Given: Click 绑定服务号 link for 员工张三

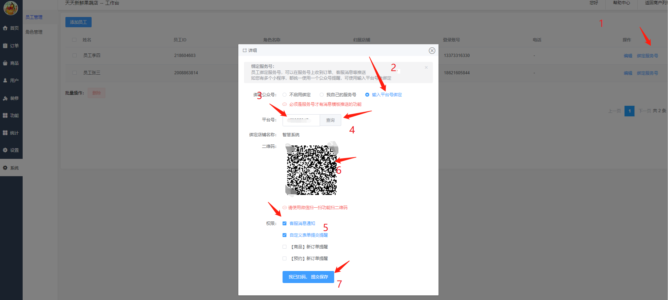Looking at the screenshot, I should point(647,73).
